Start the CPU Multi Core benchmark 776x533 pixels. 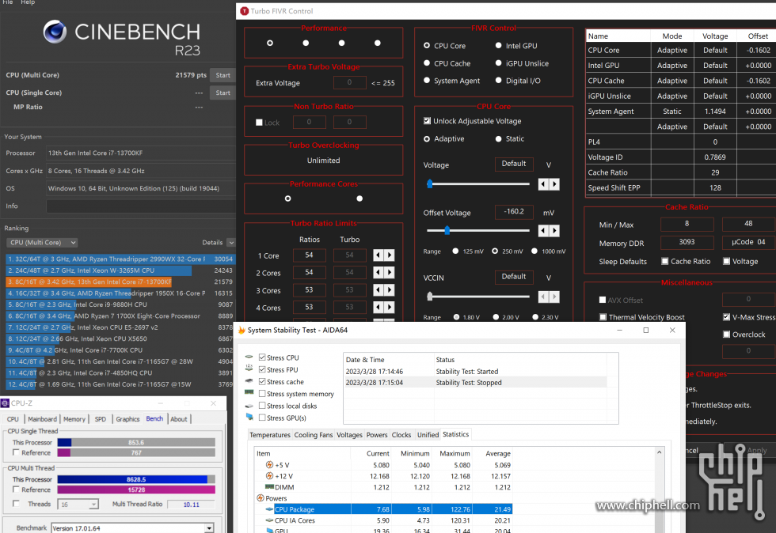coord(223,75)
